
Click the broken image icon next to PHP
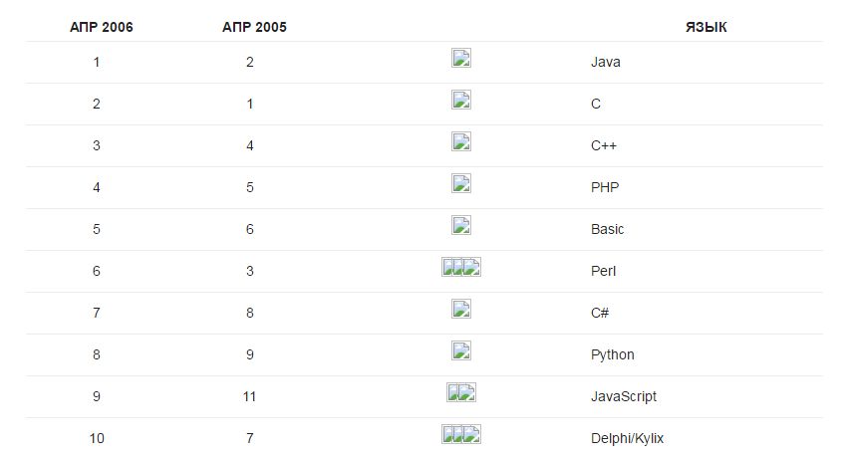[461, 183]
